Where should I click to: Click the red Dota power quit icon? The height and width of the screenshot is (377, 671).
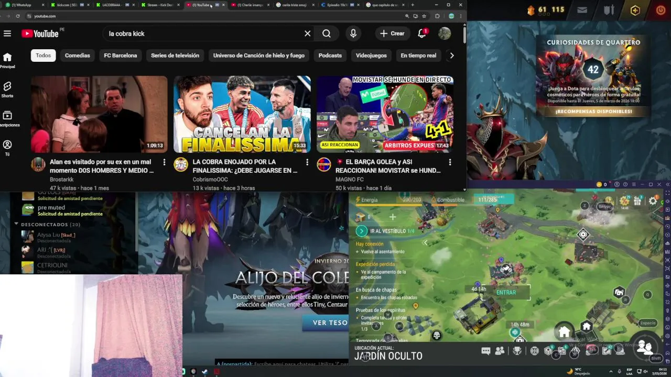coord(660,10)
